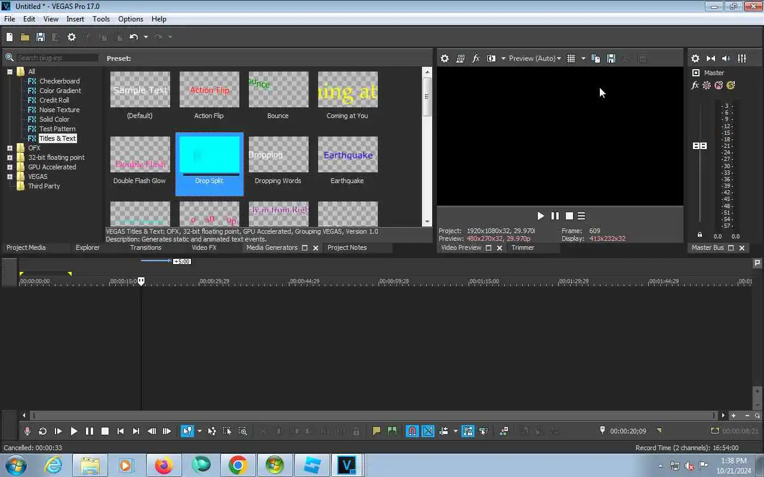
Task: Go to start of timeline
Action: (121, 431)
